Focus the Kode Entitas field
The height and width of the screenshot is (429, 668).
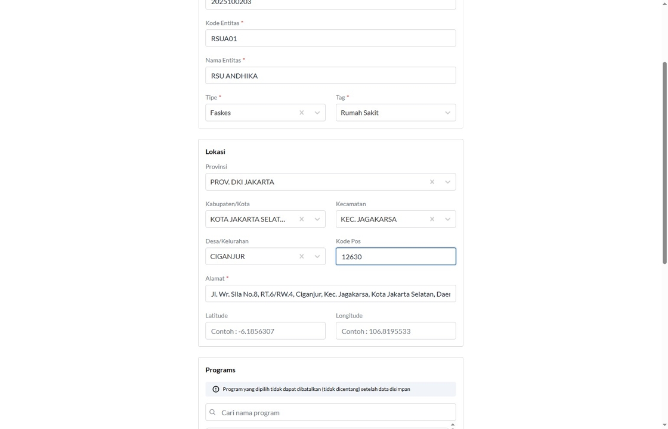pos(330,38)
